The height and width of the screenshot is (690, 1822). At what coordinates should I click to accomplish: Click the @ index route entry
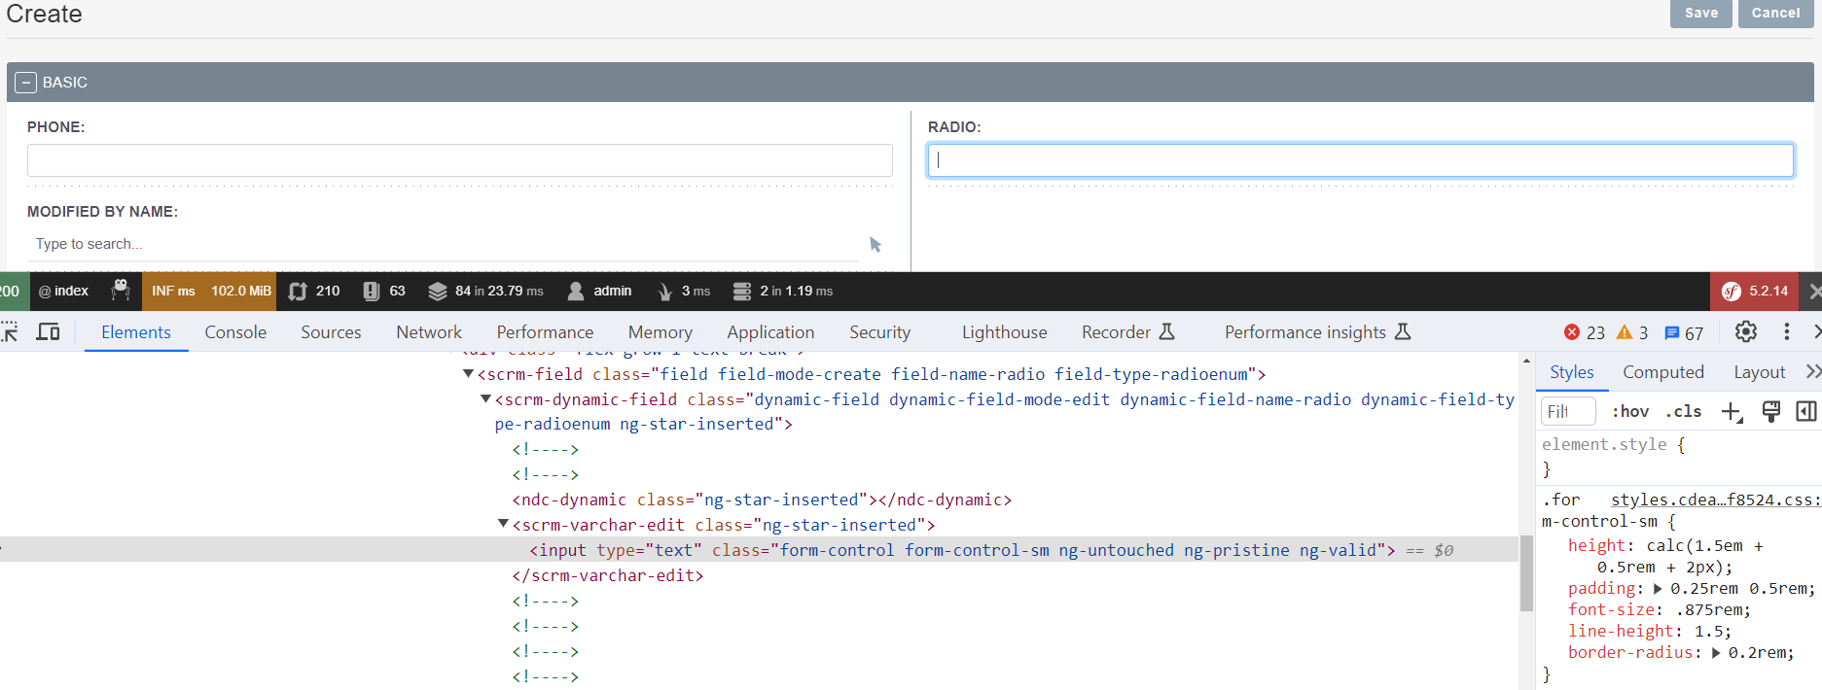pyautogui.click(x=63, y=291)
